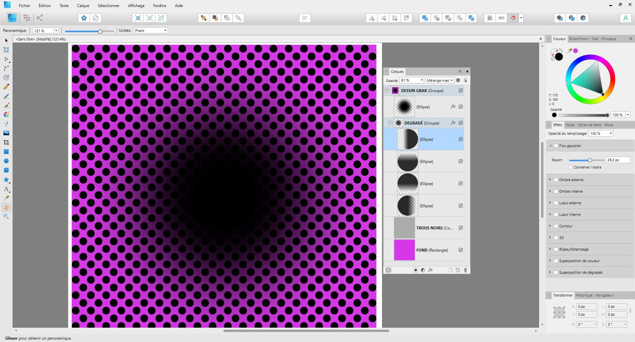Hide the FOND rectangle layer
The height and width of the screenshot is (342, 635).
coord(461,250)
